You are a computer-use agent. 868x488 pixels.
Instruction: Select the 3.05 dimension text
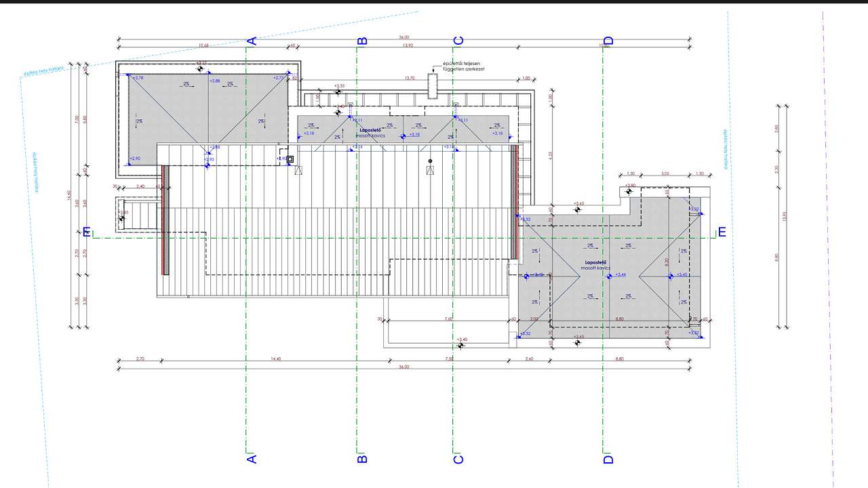point(665,174)
